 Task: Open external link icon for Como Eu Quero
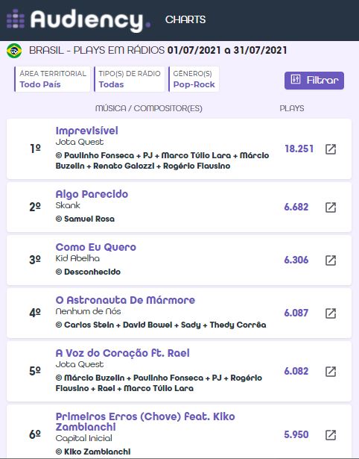[331, 260]
